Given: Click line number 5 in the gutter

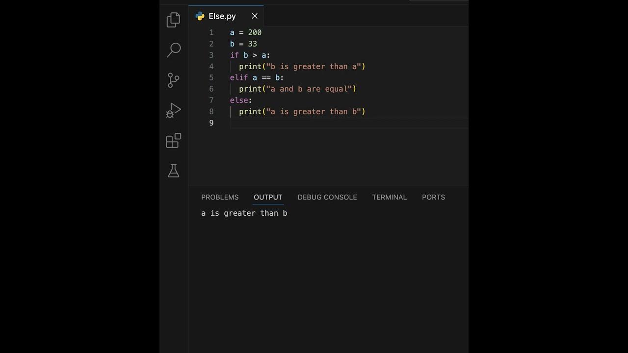Looking at the screenshot, I should click(x=211, y=77).
